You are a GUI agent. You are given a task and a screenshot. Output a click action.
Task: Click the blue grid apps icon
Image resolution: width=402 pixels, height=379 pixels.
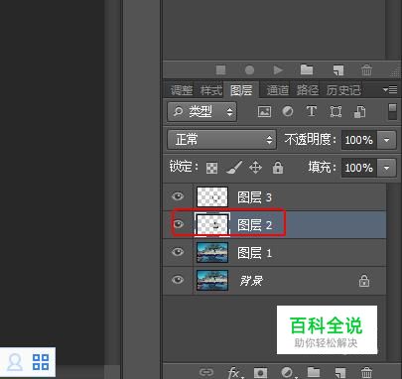point(41,362)
